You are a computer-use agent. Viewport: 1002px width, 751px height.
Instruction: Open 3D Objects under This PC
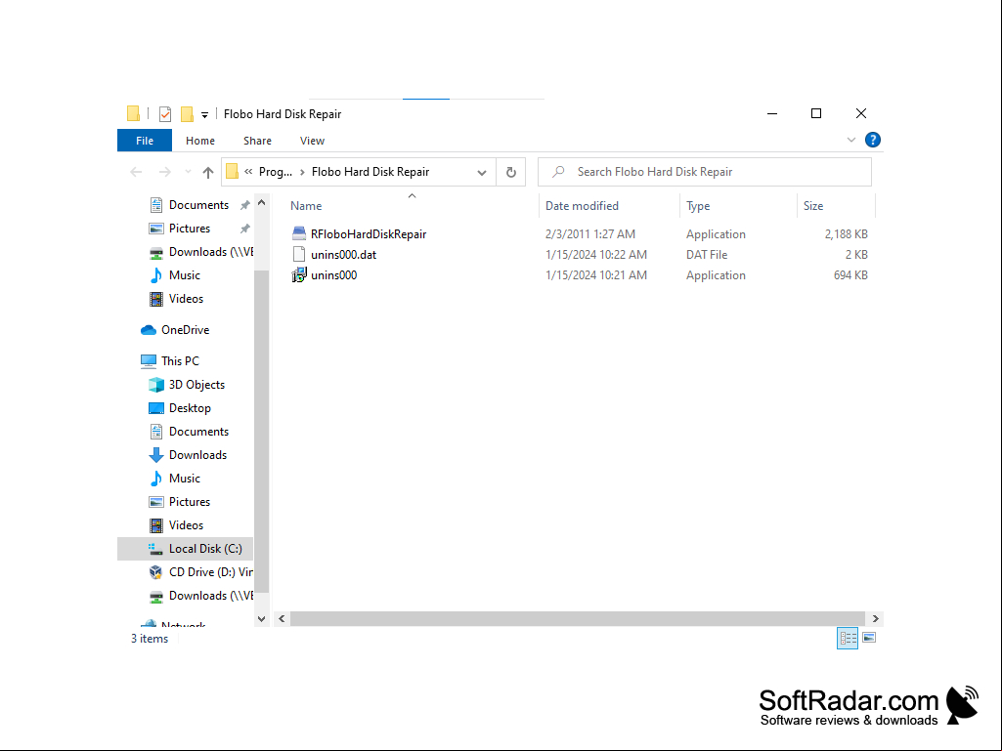click(196, 385)
